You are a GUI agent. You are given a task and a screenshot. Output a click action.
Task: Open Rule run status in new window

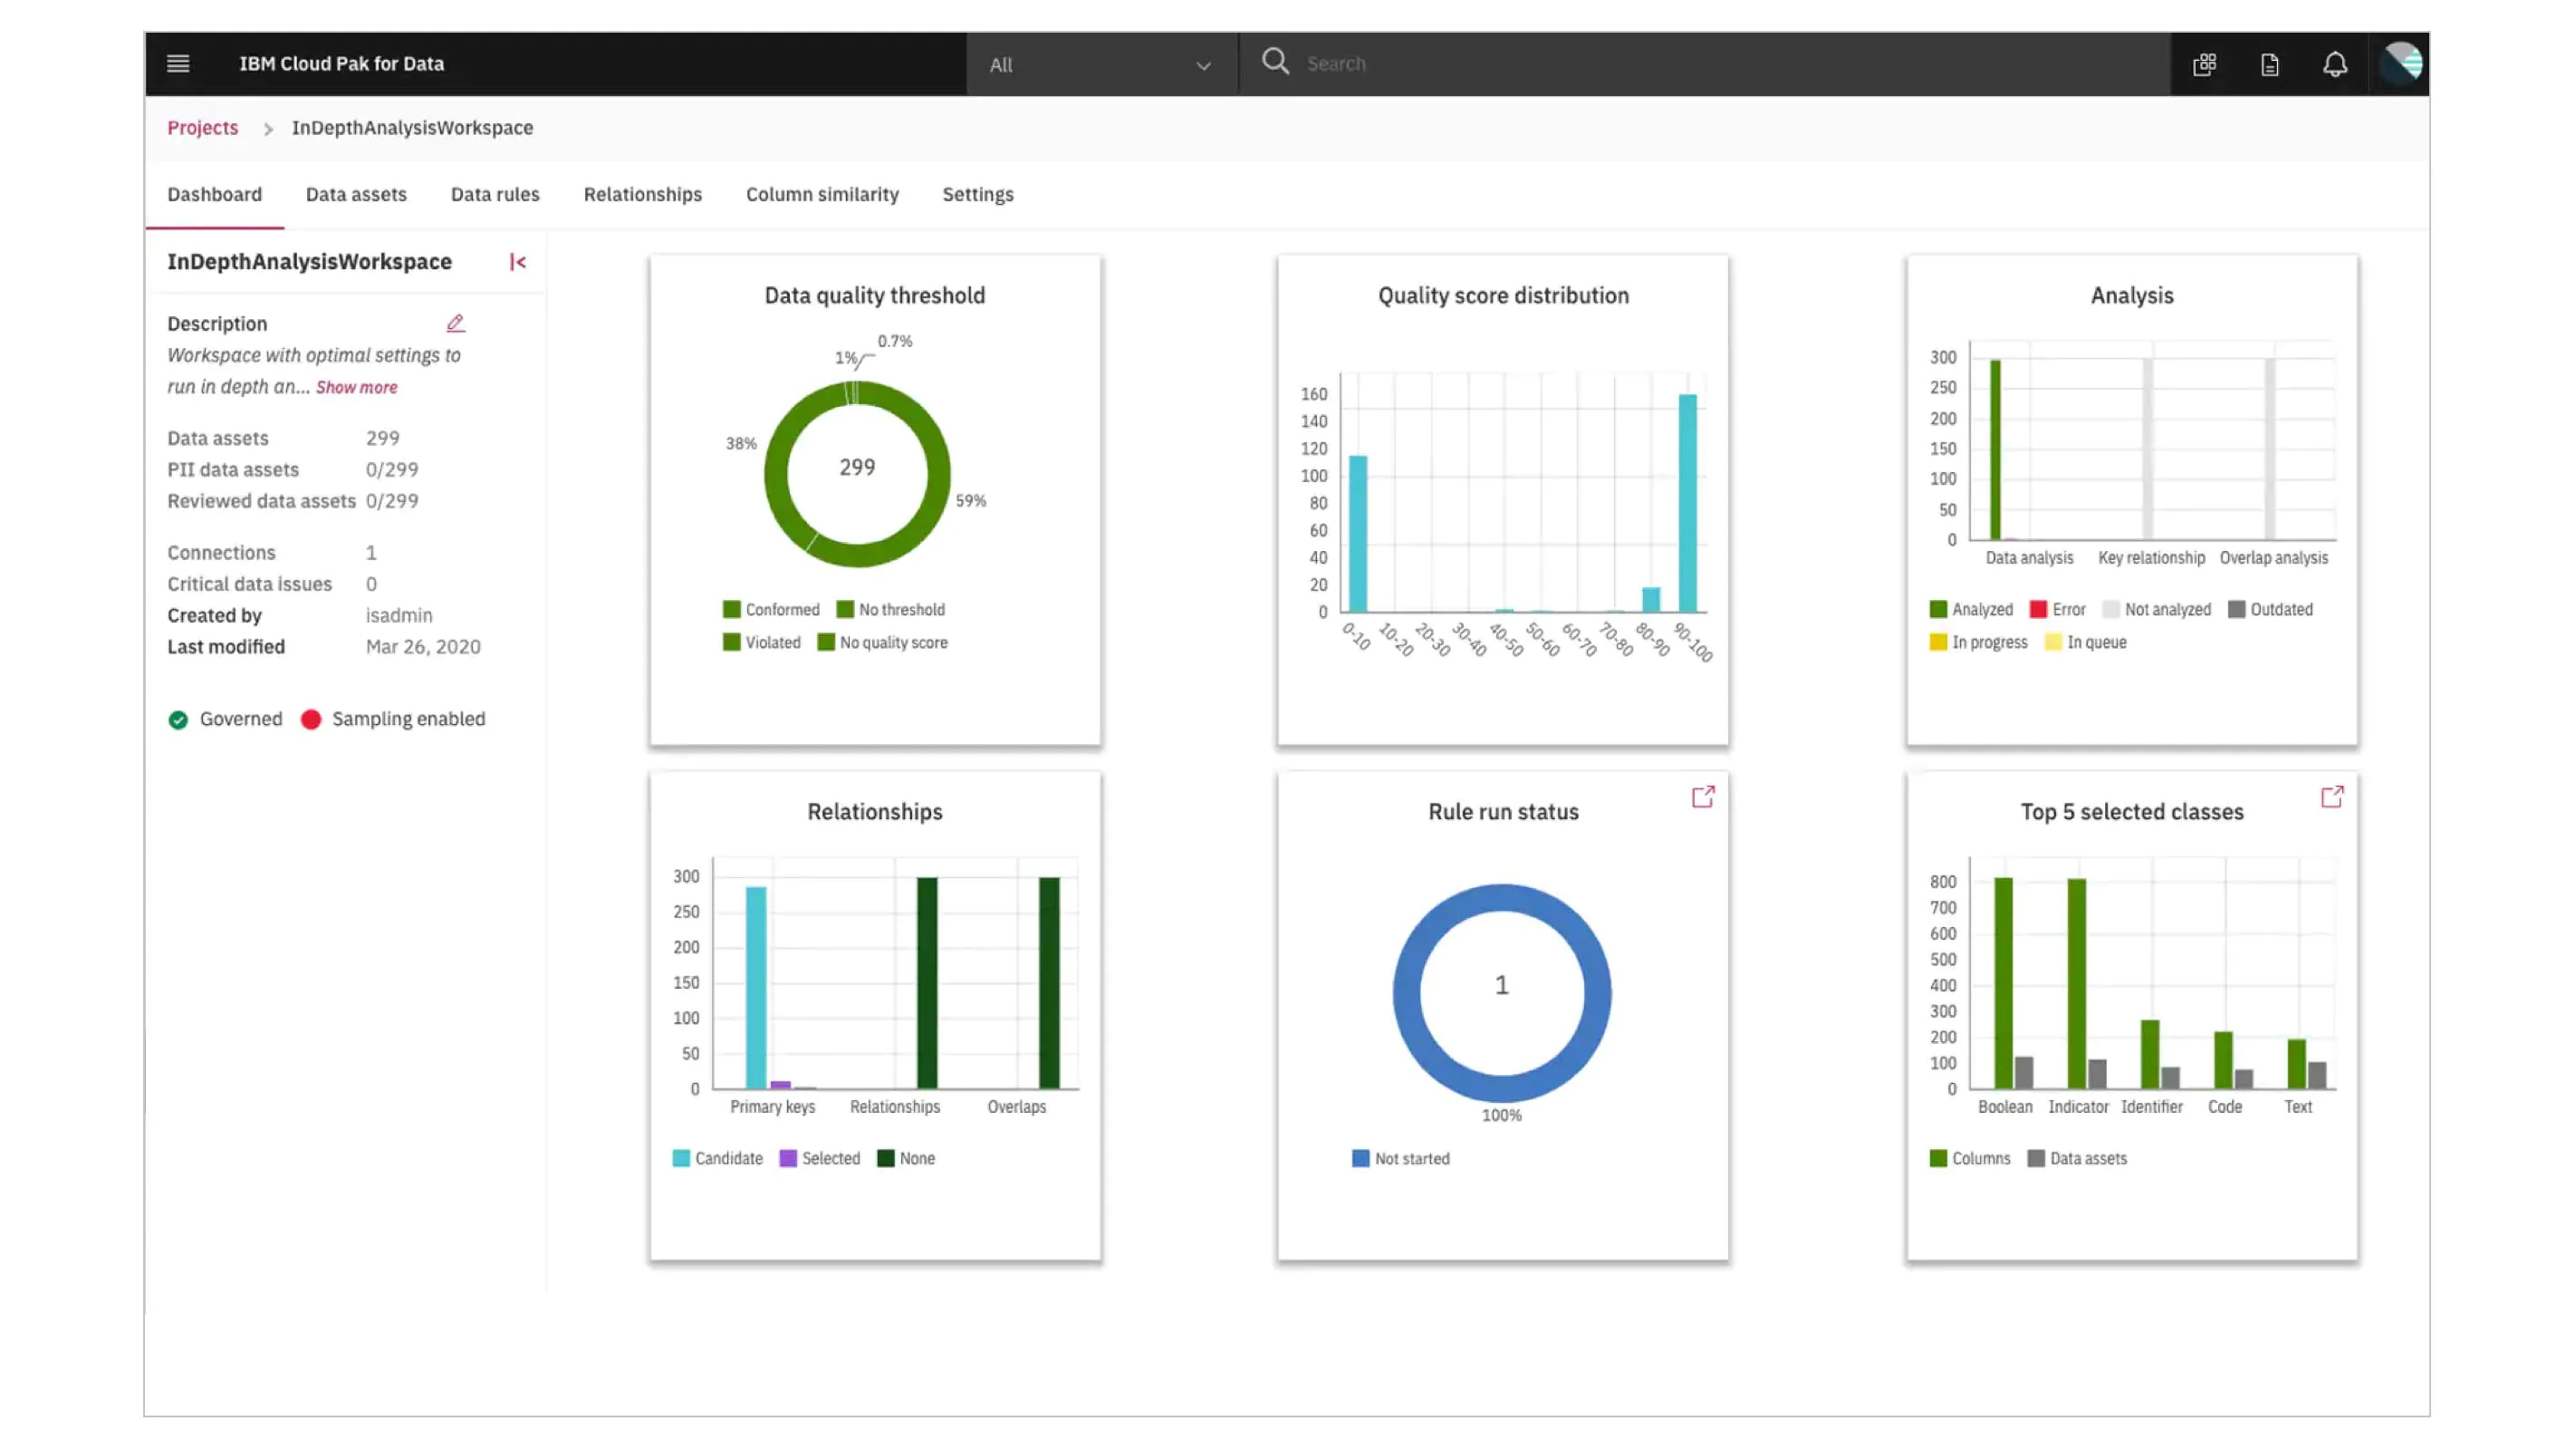point(1702,797)
